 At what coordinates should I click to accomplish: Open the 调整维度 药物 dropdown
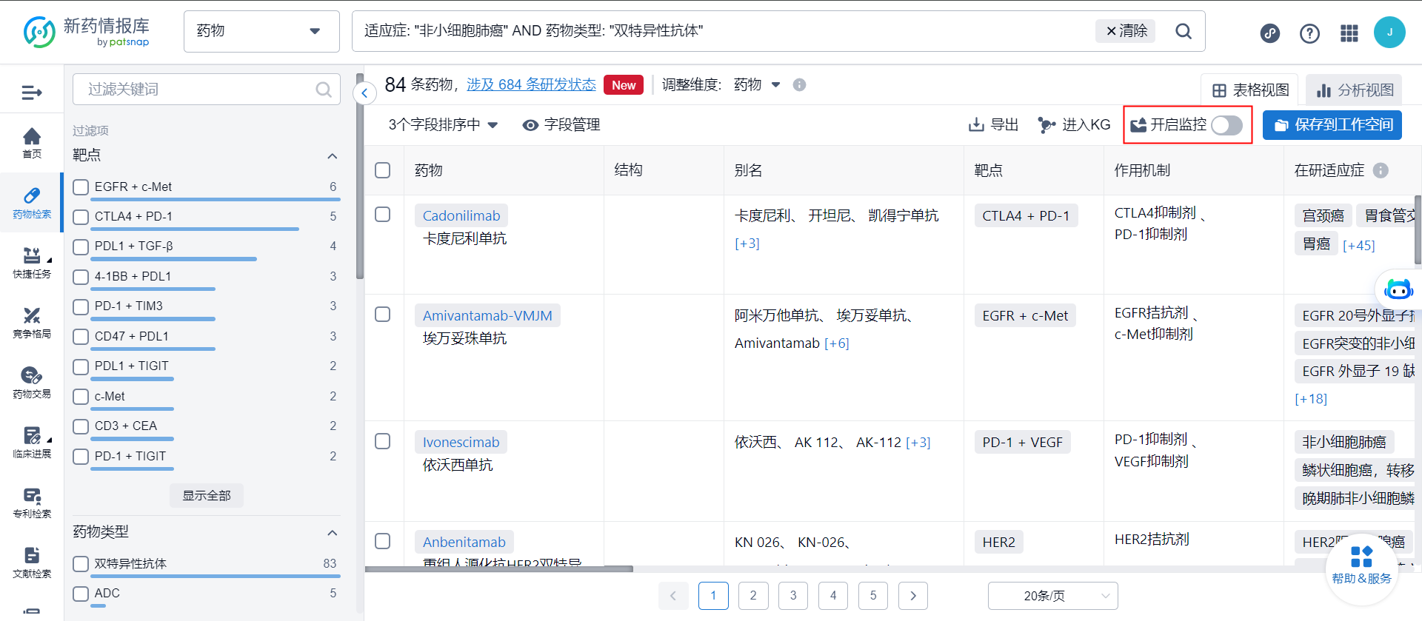coord(757,84)
